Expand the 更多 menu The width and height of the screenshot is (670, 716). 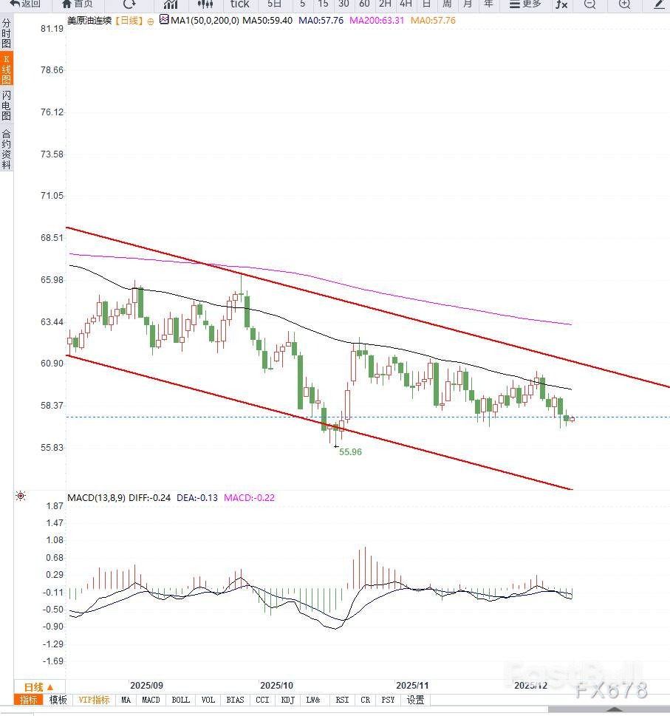tap(525, 4)
